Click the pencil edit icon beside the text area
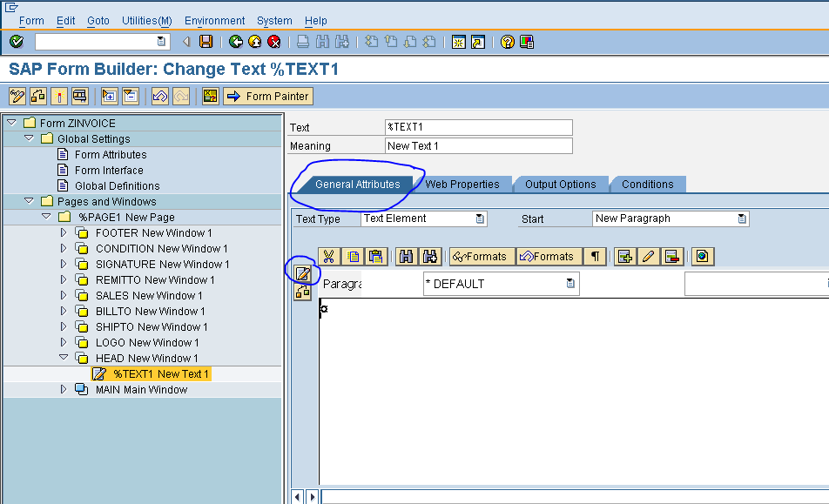Viewport: 829px width, 504px height. (303, 273)
